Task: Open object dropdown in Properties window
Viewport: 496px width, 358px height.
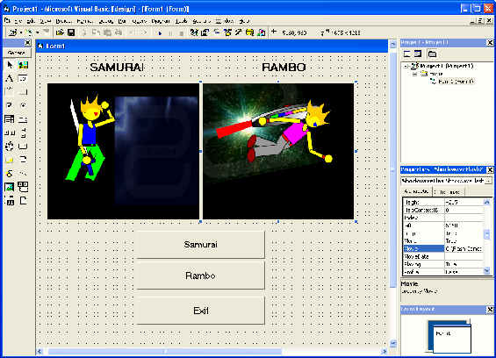Action: pyautogui.click(x=489, y=181)
